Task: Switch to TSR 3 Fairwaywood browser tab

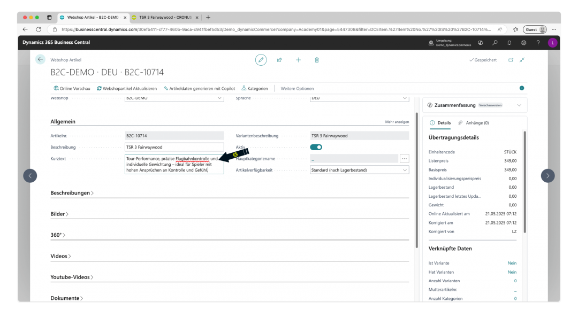Action: click(x=165, y=17)
